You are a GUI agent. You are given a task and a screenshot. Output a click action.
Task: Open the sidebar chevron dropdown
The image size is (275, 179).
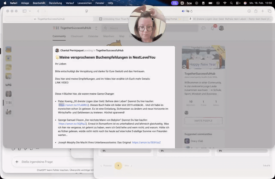(x=30, y=11)
